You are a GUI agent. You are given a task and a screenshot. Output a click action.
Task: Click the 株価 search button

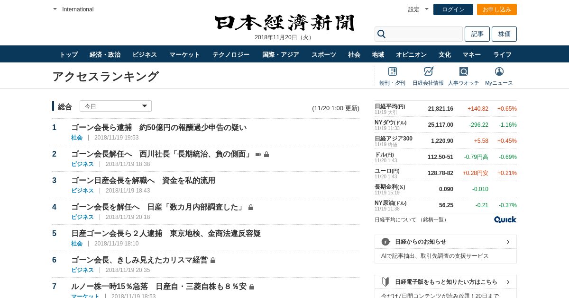tap(504, 34)
